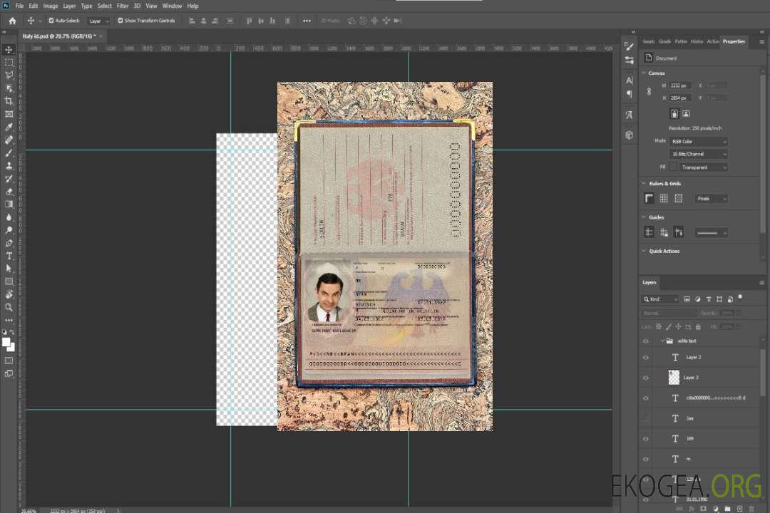Open the Filter menu
Screen dimensions: 770x513
click(x=123, y=6)
